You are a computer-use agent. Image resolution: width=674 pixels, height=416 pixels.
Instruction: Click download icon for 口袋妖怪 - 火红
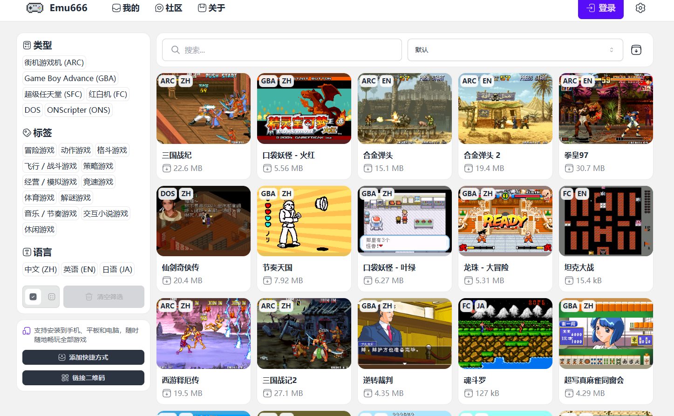pyautogui.click(x=267, y=169)
